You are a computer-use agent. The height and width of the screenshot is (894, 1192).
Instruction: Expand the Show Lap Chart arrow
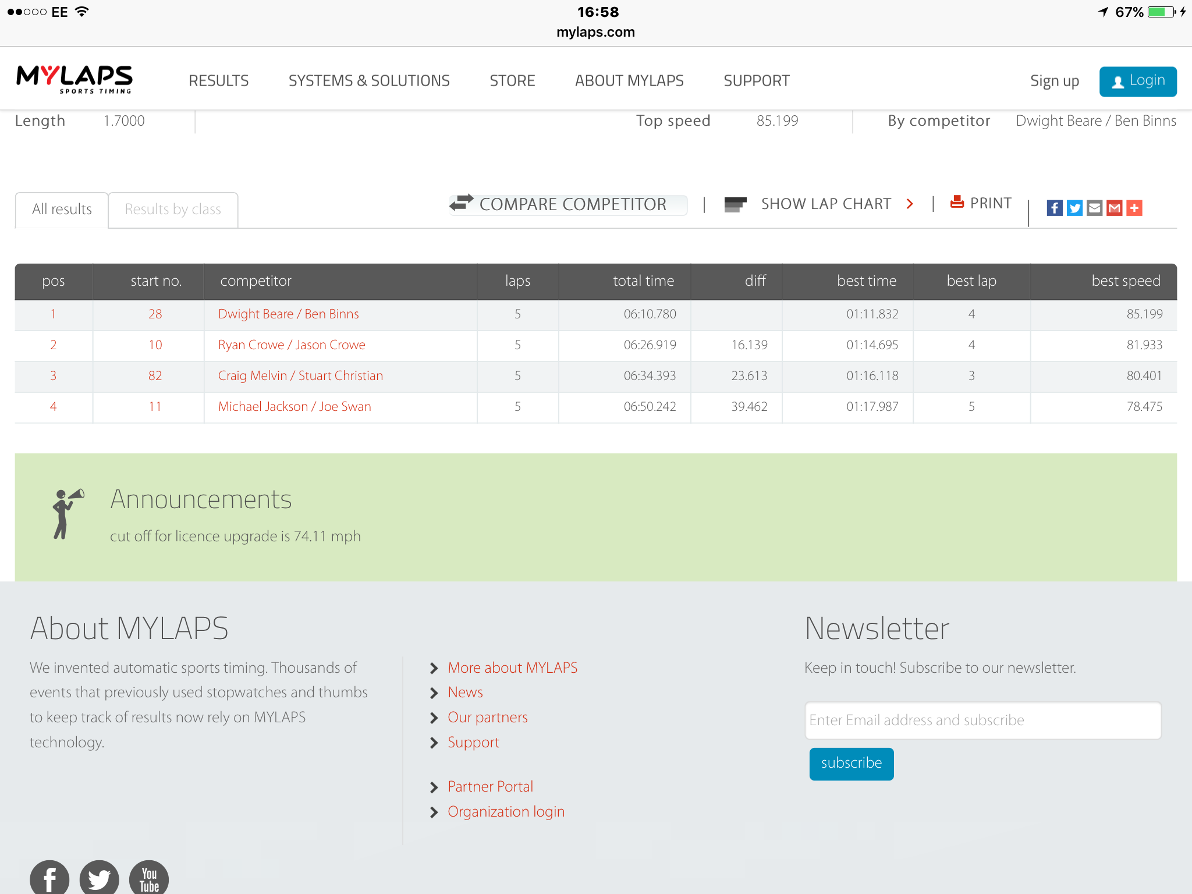[x=910, y=204]
